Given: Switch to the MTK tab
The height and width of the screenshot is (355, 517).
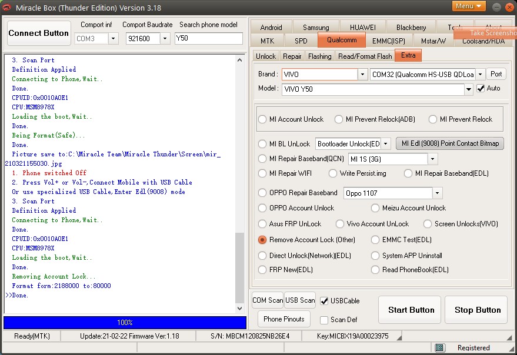Looking at the screenshot, I should tap(267, 41).
